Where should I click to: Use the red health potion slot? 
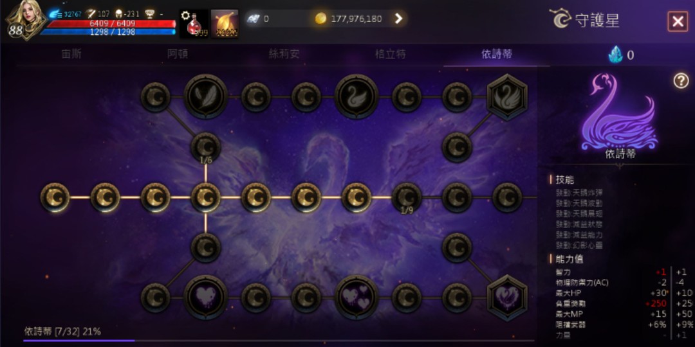pyautogui.click(x=194, y=24)
